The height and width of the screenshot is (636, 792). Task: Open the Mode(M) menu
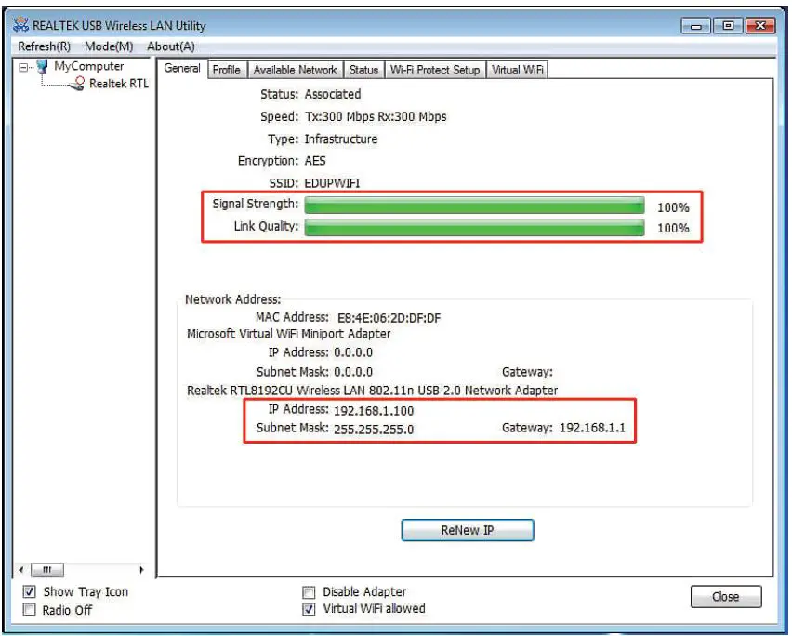[x=109, y=46]
